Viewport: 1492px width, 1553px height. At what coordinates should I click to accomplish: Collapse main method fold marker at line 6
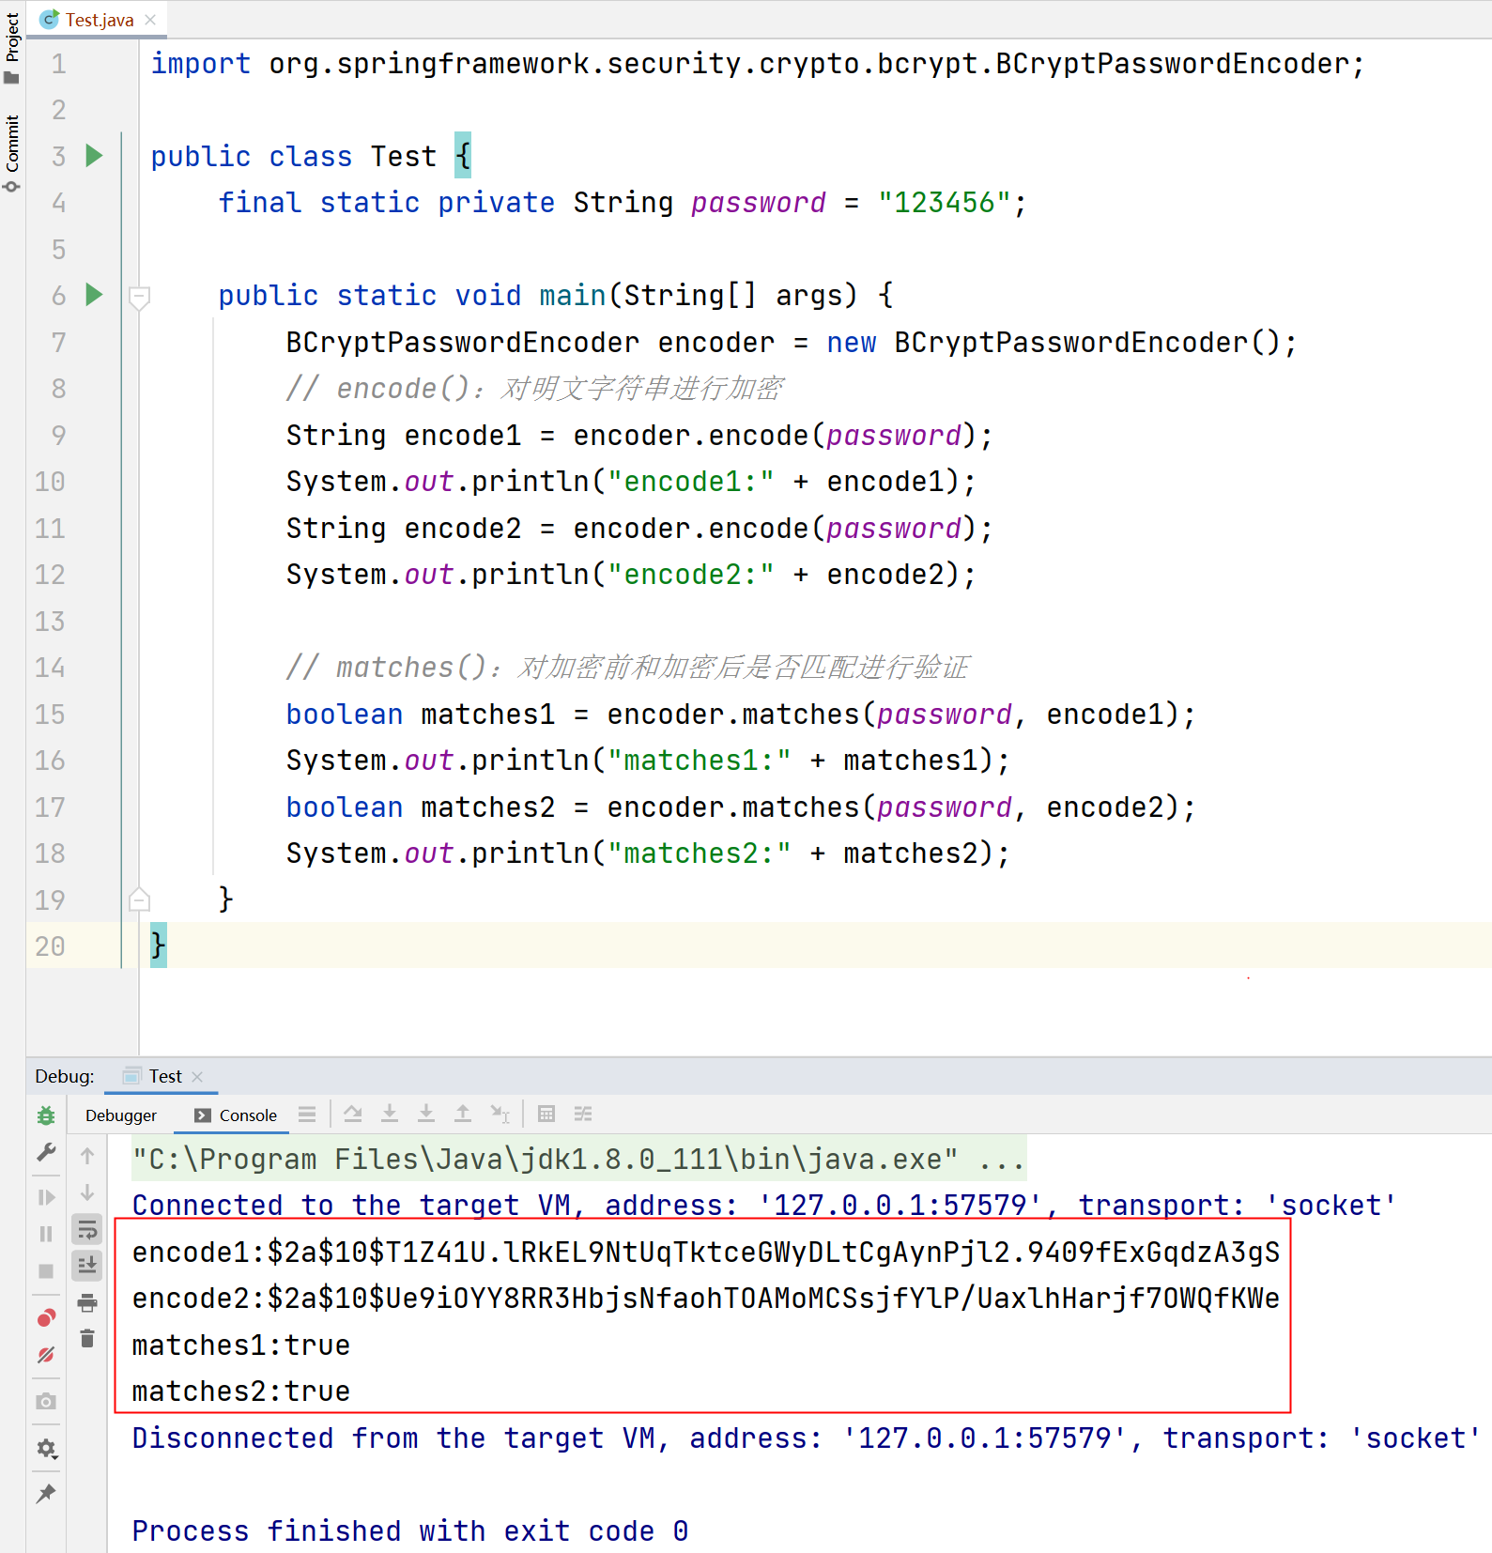pos(139,297)
